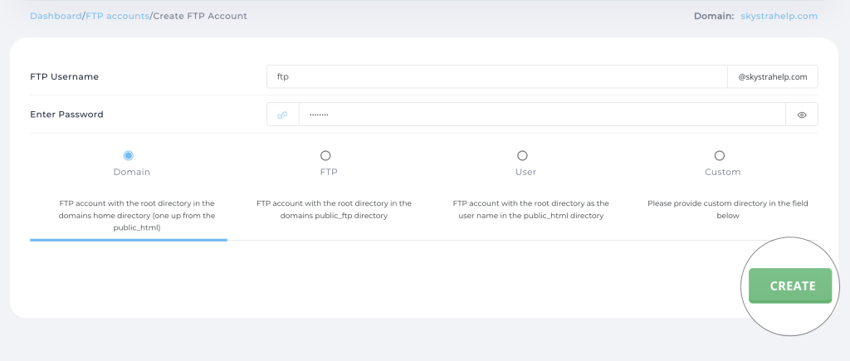The width and height of the screenshot is (850, 361).
Task: Select the FTP radio button
Action: click(325, 155)
